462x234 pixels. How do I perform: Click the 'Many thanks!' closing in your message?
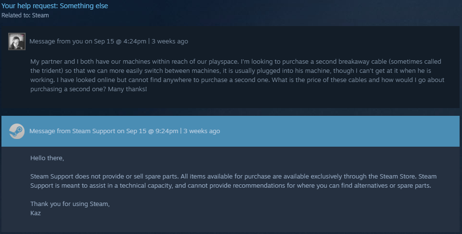[x=127, y=89]
